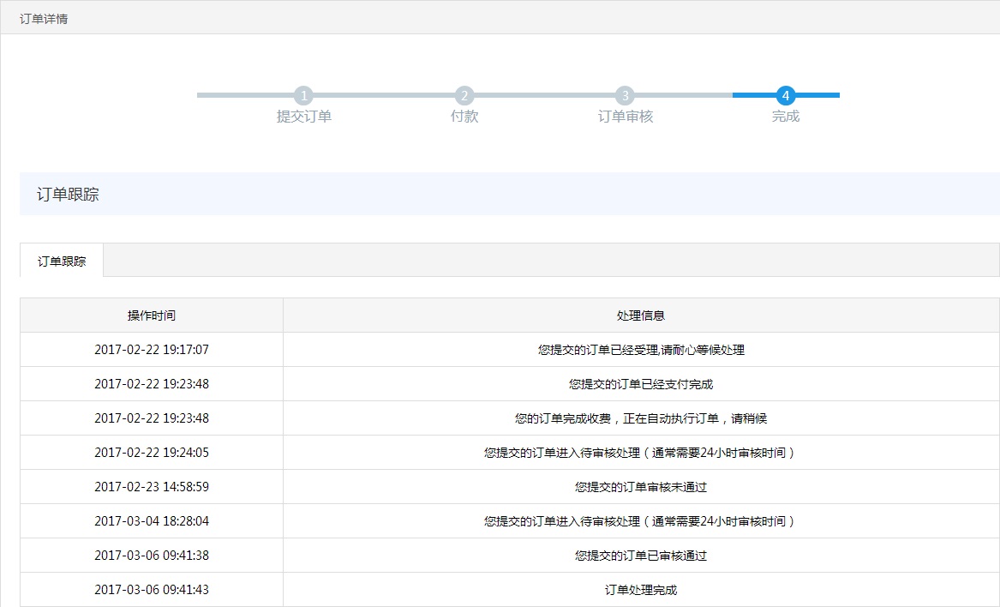Click the 订单审核 step label
This screenshot has width=1000, height=607.
[625, 117]
